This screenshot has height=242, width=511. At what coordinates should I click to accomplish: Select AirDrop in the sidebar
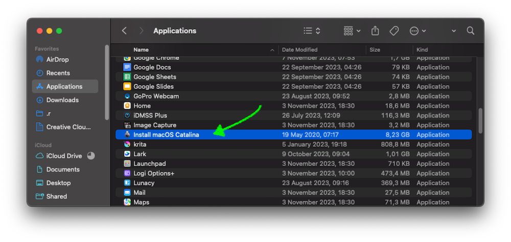point(57,60)
